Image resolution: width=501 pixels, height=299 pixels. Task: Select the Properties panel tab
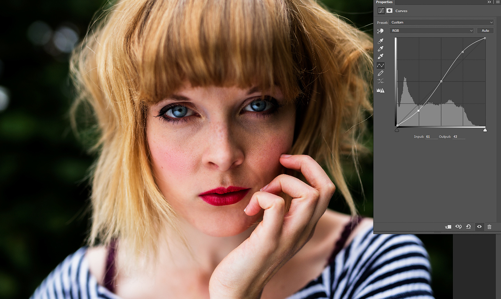coord(384,2)
